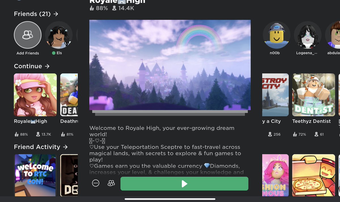The width and height of the screenshot is (340, 202).
Task: Click the Royale High castle preview image
Action: point(170,65)
